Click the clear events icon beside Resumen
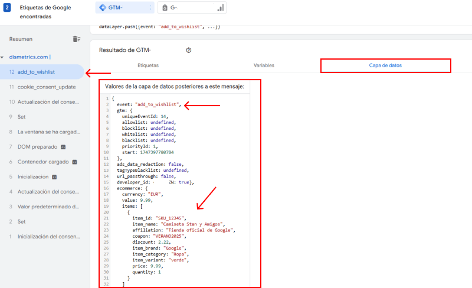The image size is (472, 288). 77,39
